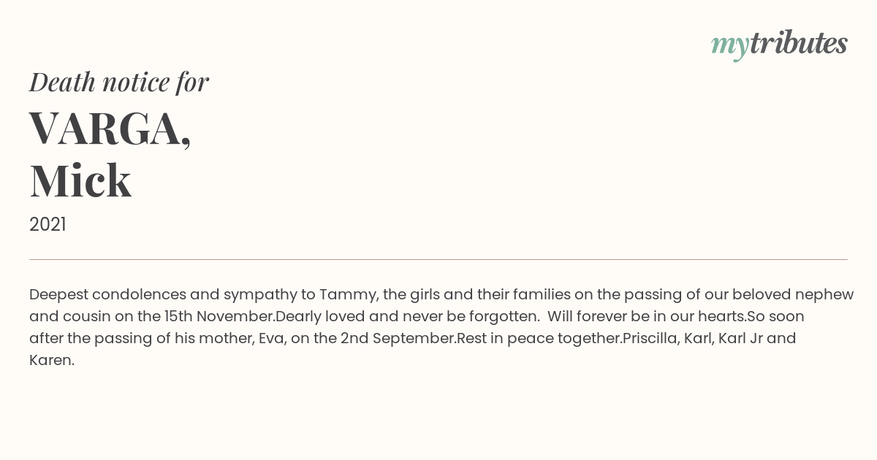The image size is (877, 460).
Task: Click 'Rest in peace together' sentence
Action: coord(539,339)
